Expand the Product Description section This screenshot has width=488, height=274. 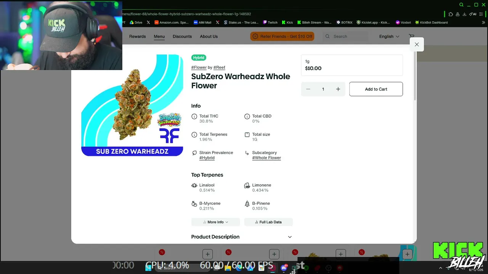242,237
